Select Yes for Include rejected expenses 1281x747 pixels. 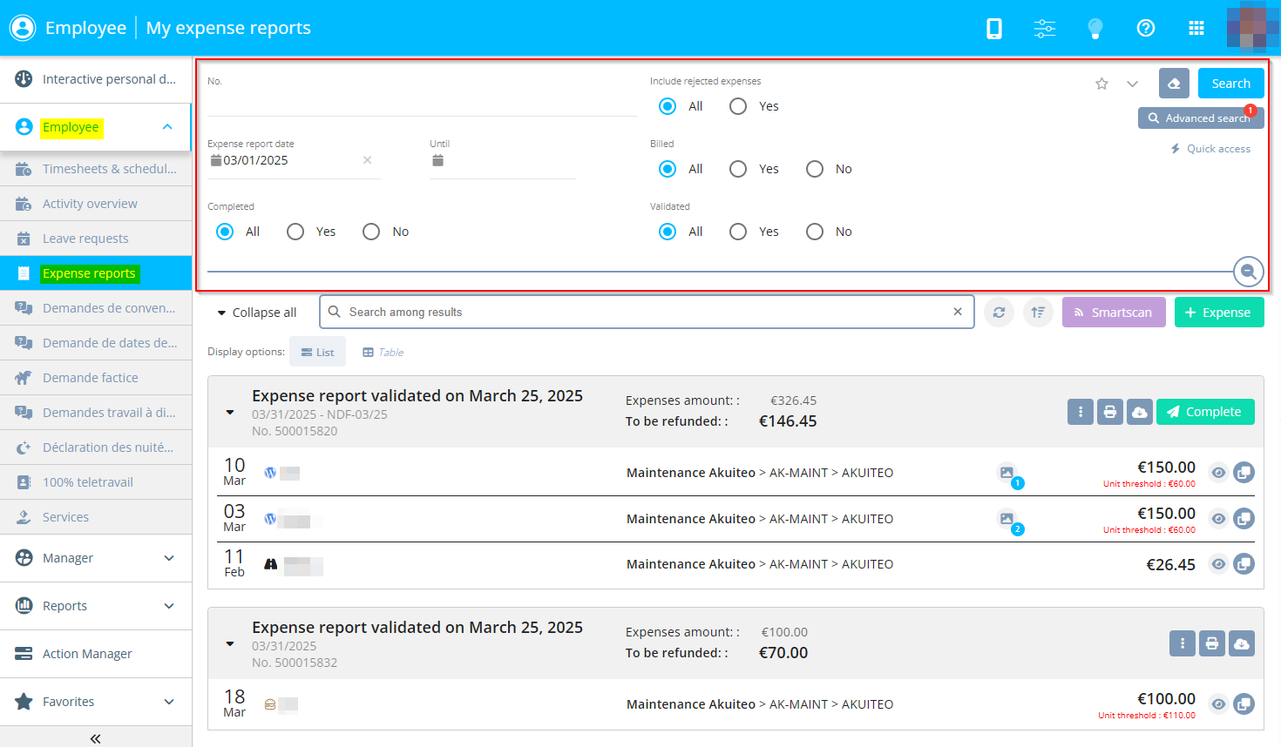[x=738, y=106]
